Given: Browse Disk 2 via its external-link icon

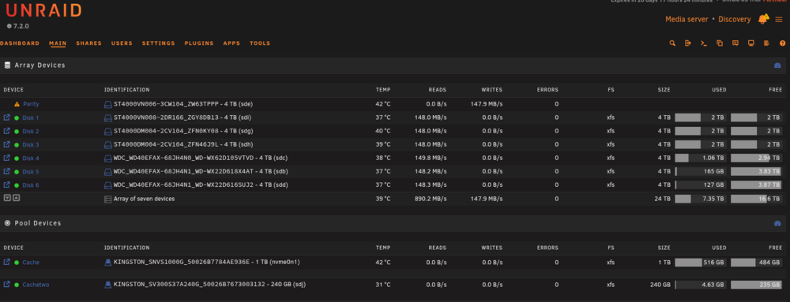Looking at the screenshot, I should pos(6,131).
